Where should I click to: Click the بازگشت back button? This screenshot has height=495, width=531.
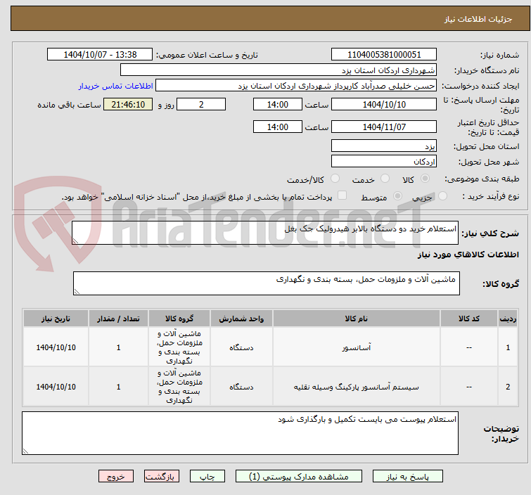pyautogui.click(x=162, y=477)
